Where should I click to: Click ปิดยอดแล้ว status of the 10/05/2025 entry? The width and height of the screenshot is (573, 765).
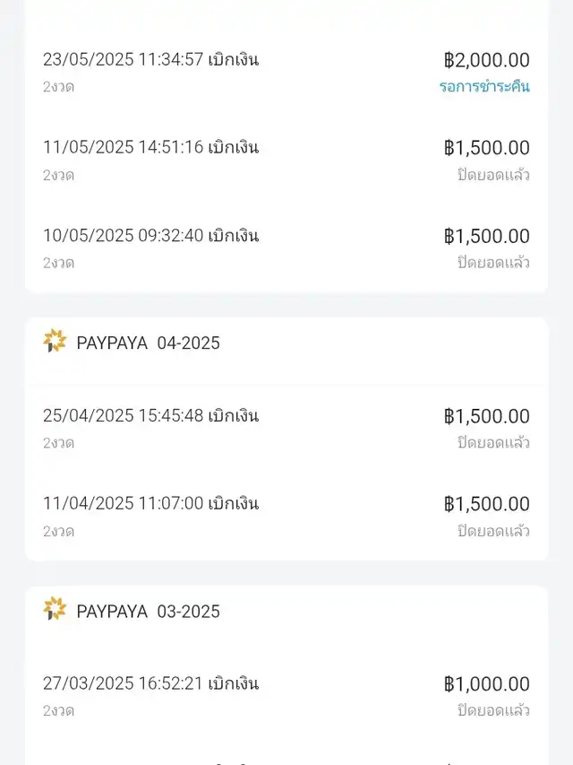pos(493,263)
